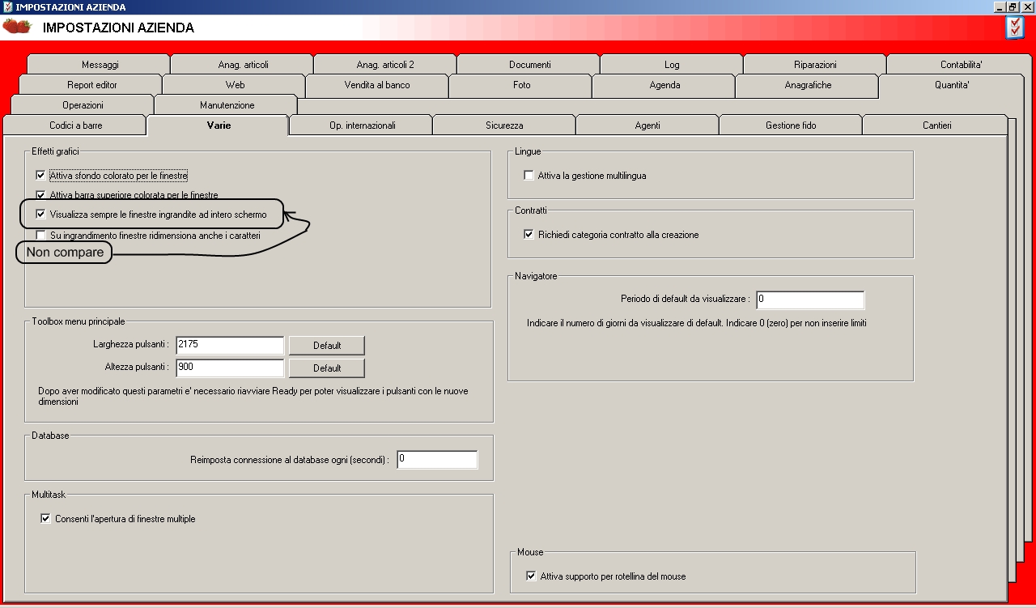
Task: Open the Op. internazionali tab
Action: pos(361,125)
